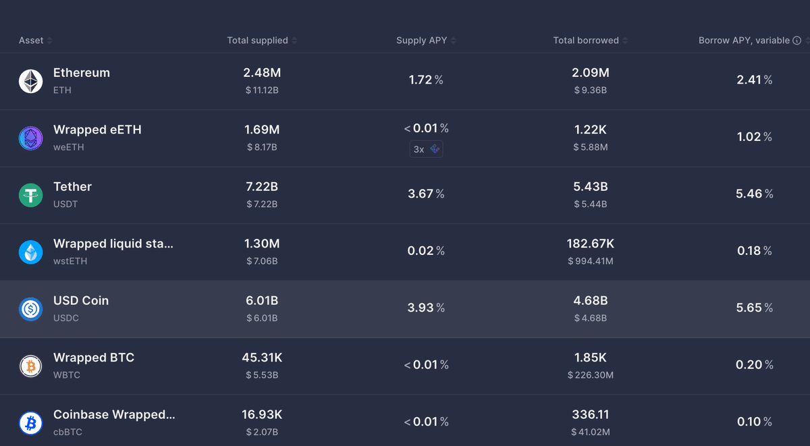Click the 3x rewards badge on weETH
This screenshot has height=446, width=810.
coord(426,149)
